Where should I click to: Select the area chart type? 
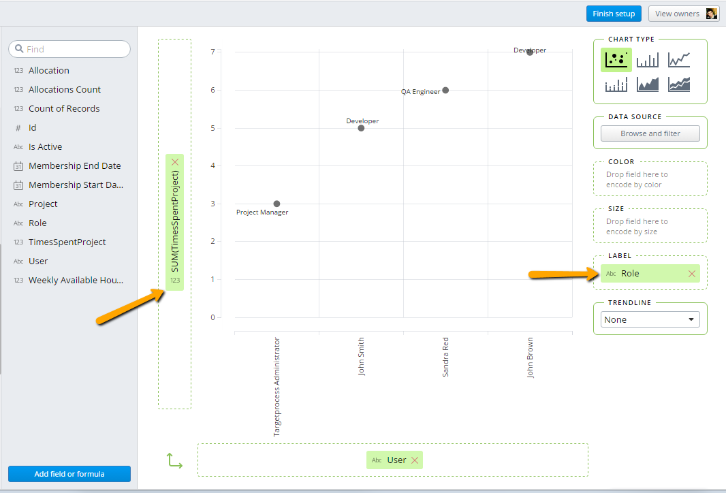tap(647, 84)
